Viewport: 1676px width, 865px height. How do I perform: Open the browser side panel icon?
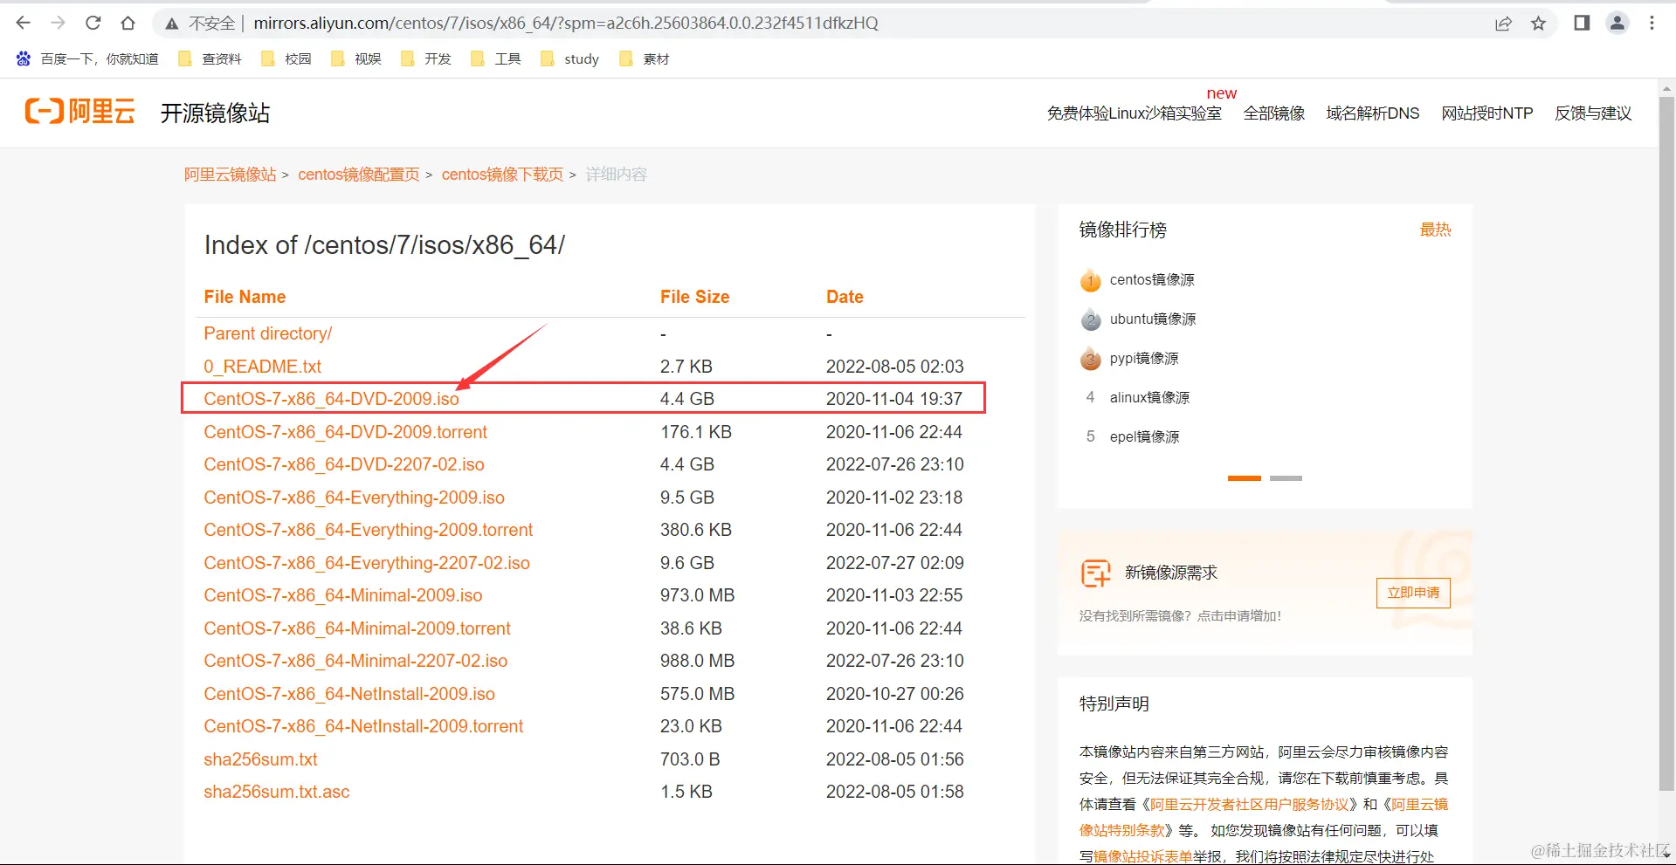[1581, 23]
